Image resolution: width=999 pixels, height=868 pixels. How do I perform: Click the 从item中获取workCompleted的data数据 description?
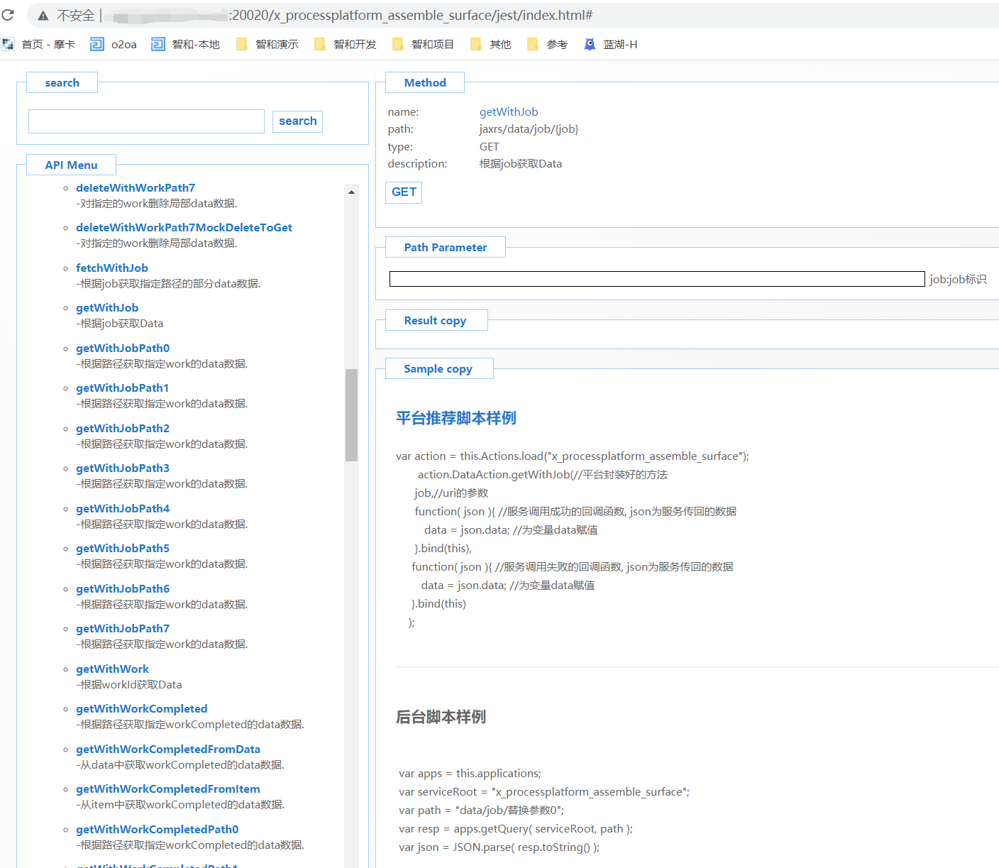(x=180, y=805)
